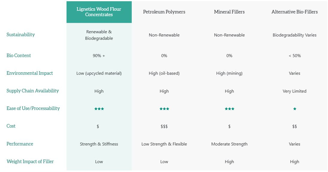Click the Environmental Impact row label
This screenshot has height=172, width=328.
tap(30, 73)
